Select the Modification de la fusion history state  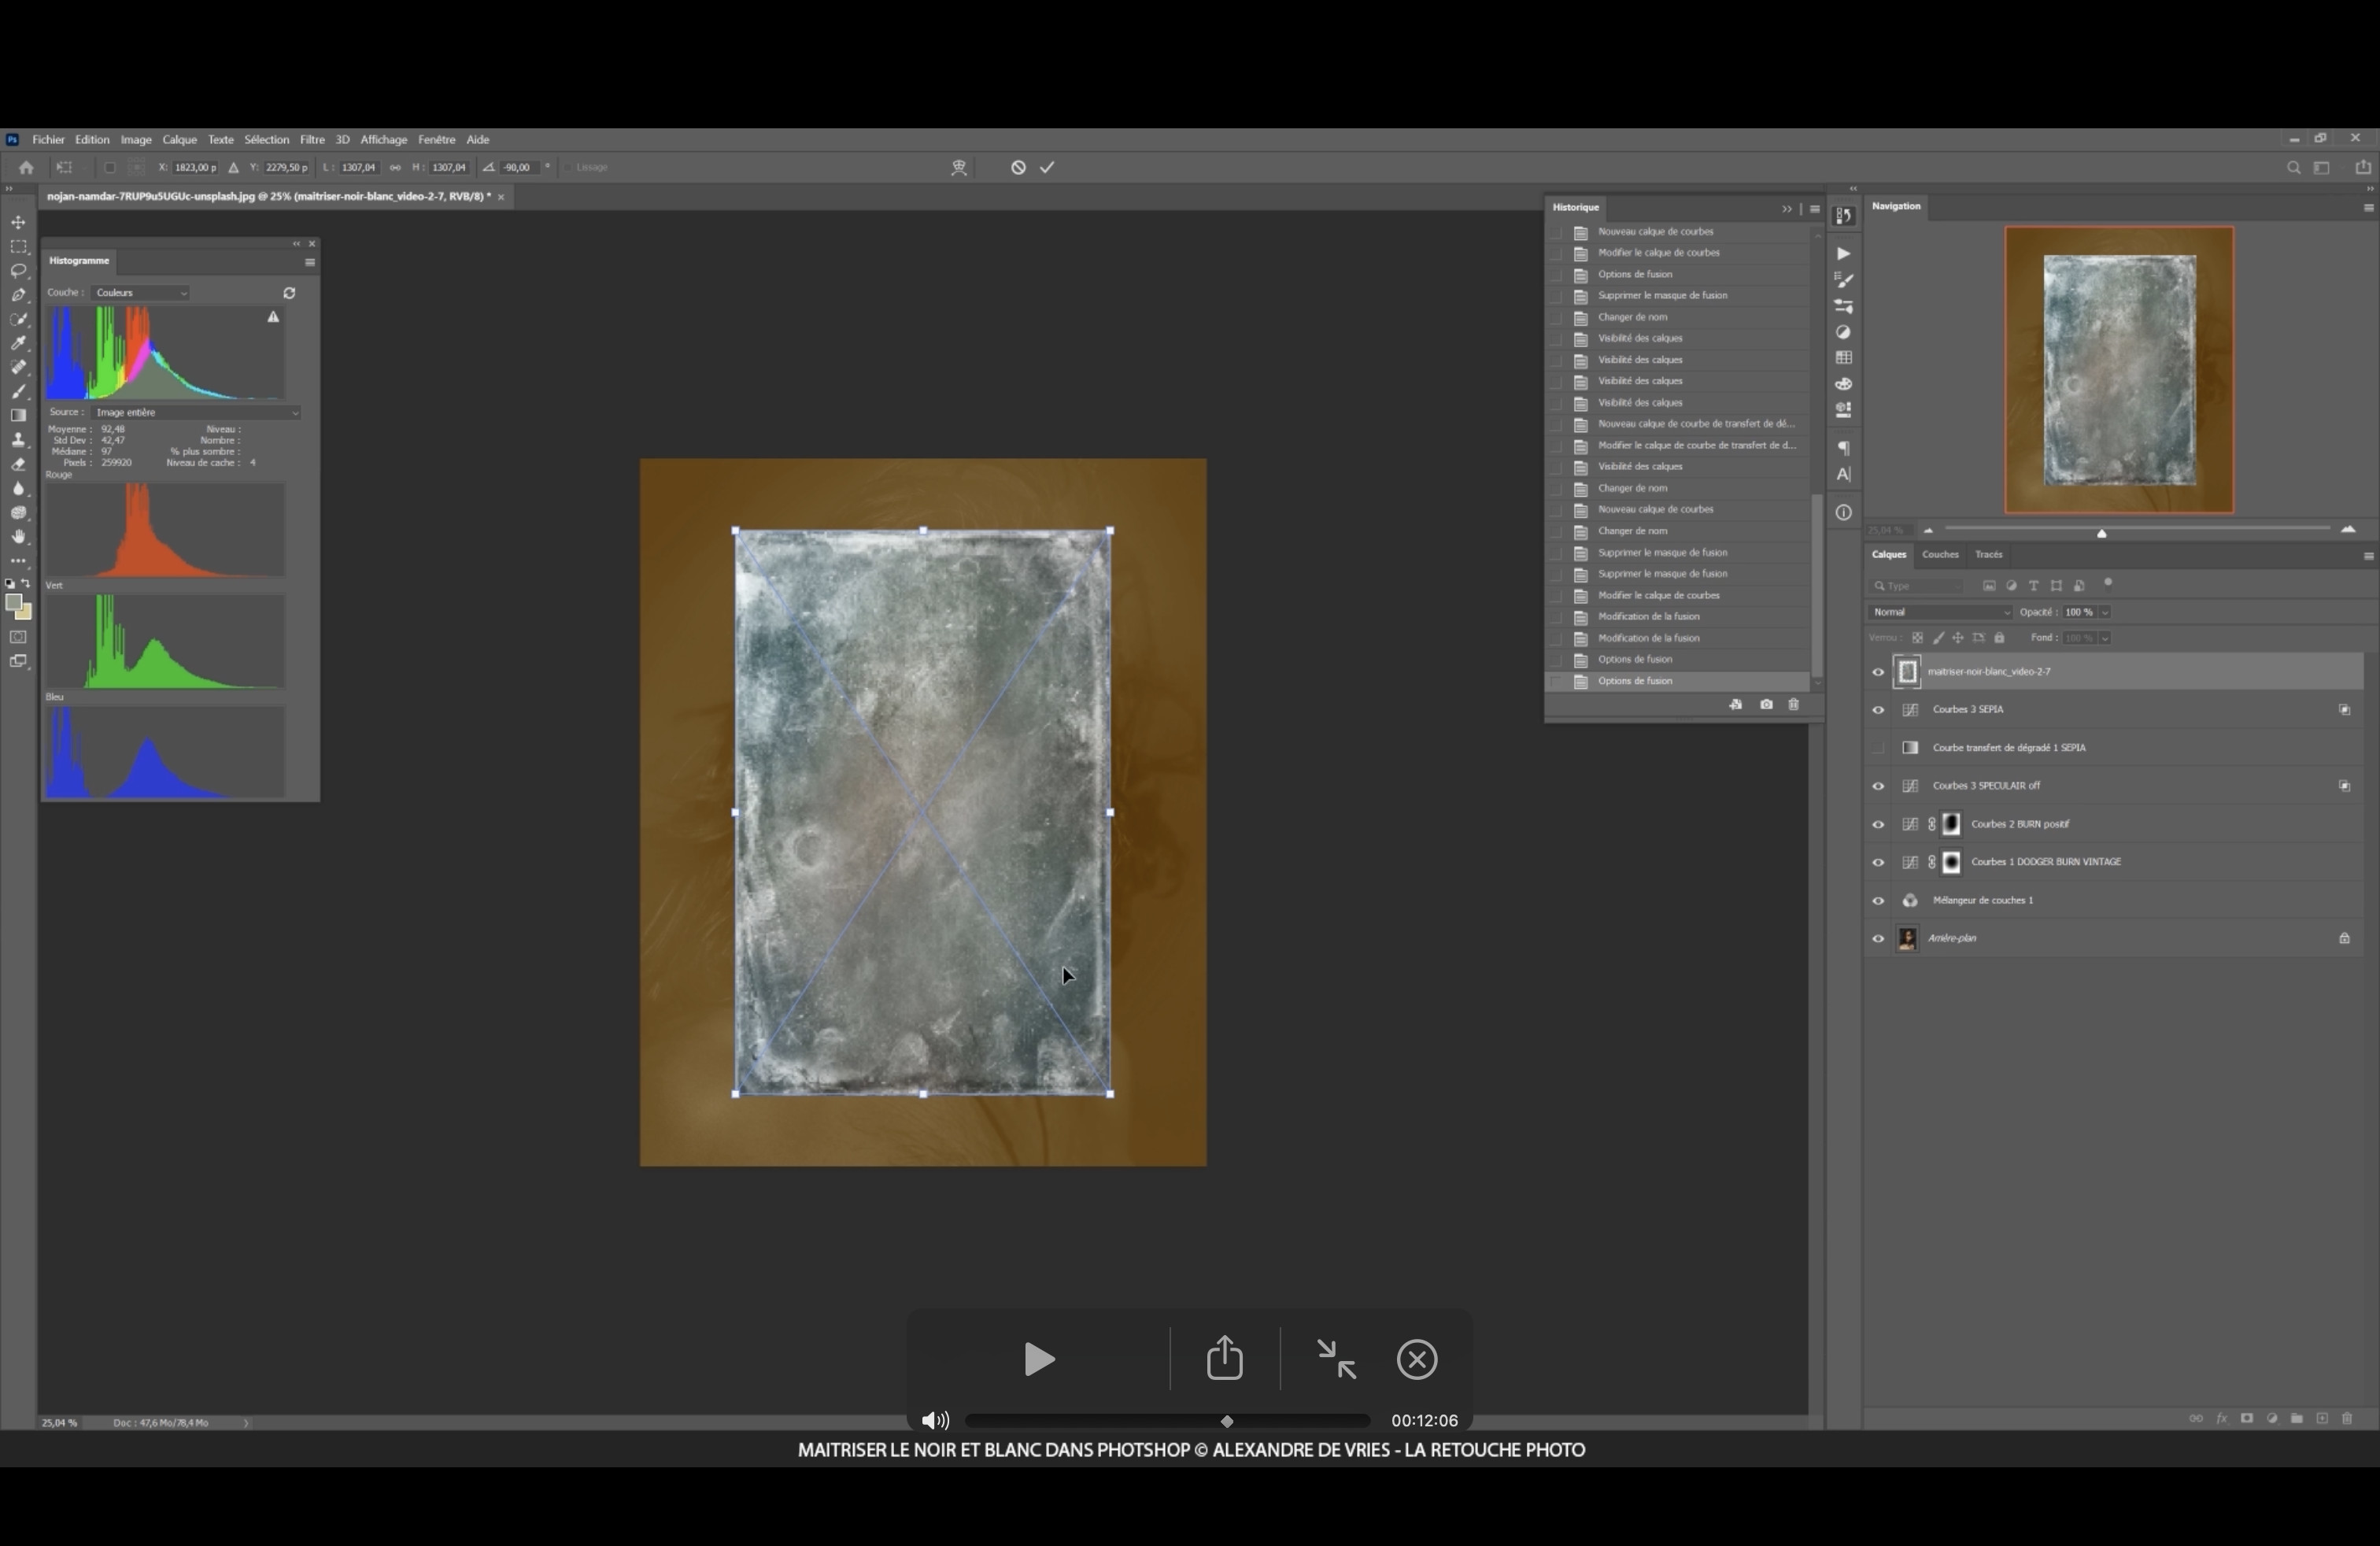click(1648, 617)
